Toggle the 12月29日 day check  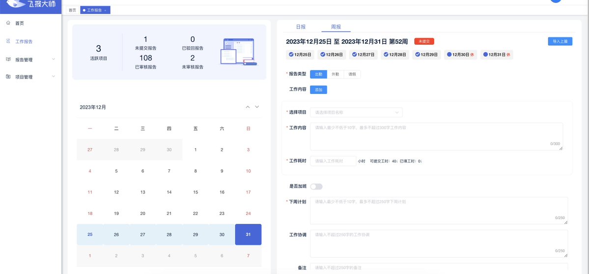click(418, 55)
